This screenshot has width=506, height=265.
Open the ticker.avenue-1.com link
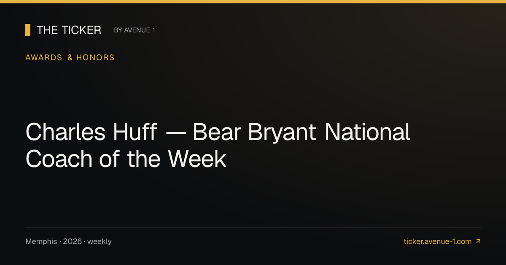coord(438,241)
